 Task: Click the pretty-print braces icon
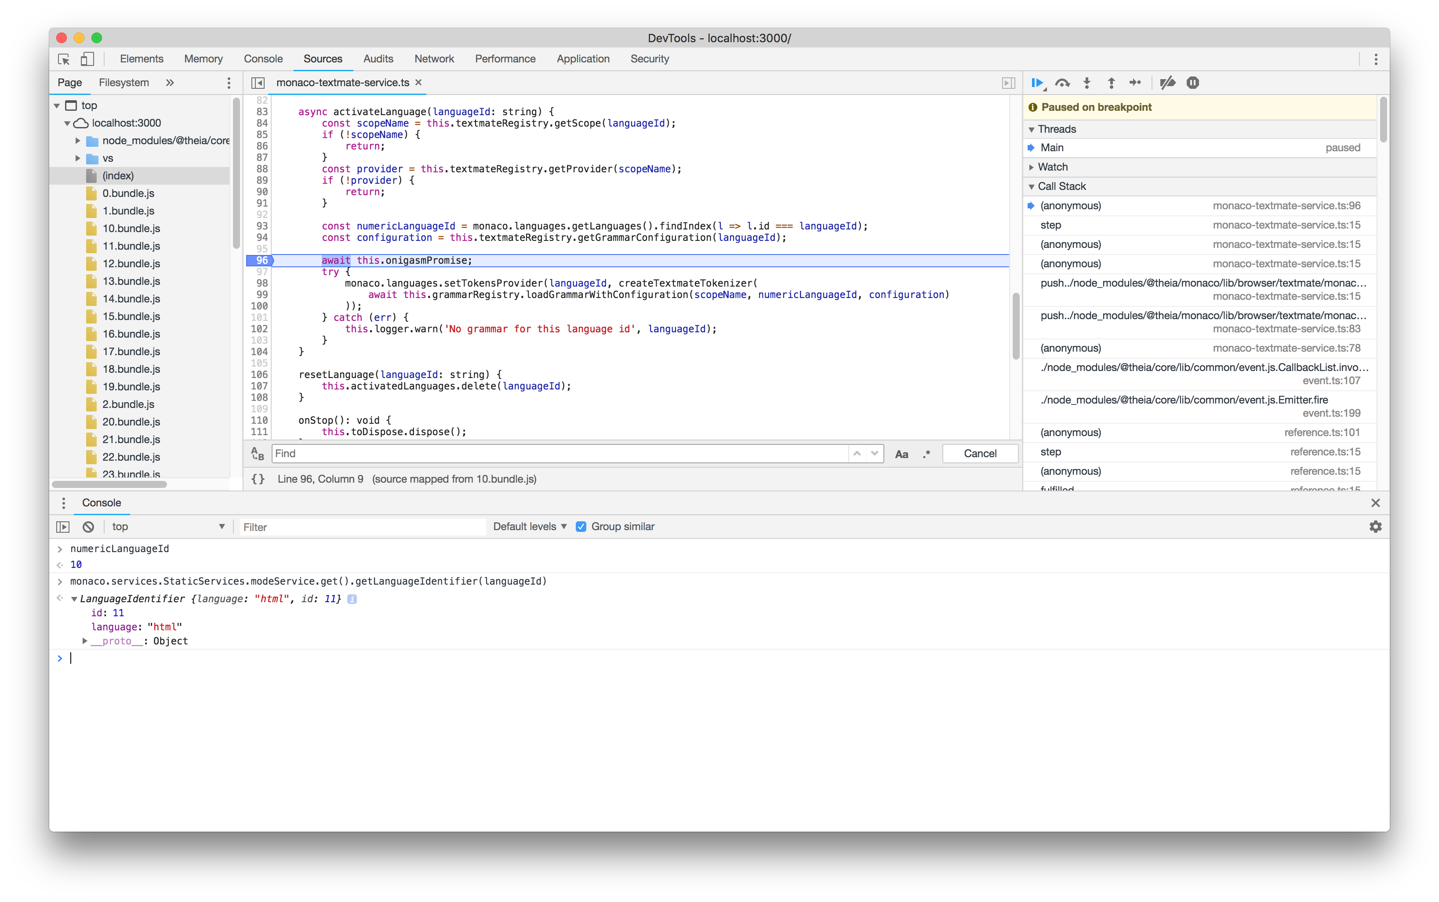point(258,478)
